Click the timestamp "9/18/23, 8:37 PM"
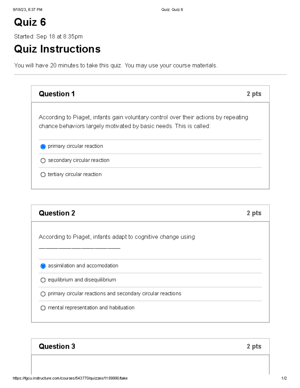This screenshot has width=300, height=388. pyautogui.click(x=27, y=9)
